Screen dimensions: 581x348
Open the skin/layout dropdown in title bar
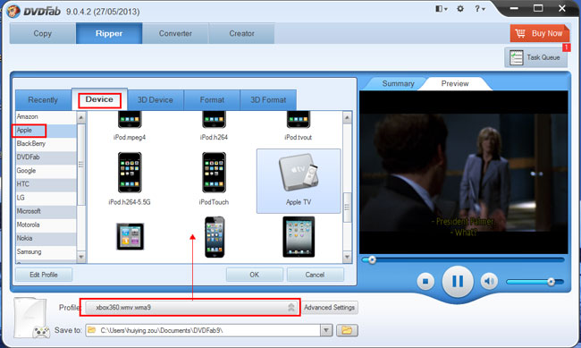(x=442, y=9)
